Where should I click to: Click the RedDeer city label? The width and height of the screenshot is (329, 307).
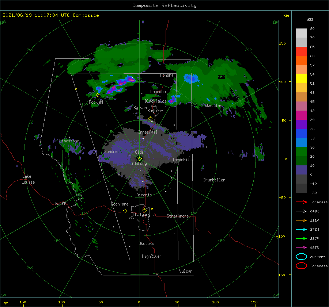(155, 111)
